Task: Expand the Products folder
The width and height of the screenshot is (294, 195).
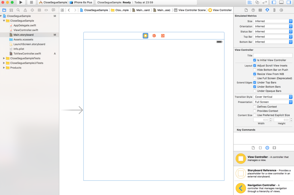Action: 4,68
